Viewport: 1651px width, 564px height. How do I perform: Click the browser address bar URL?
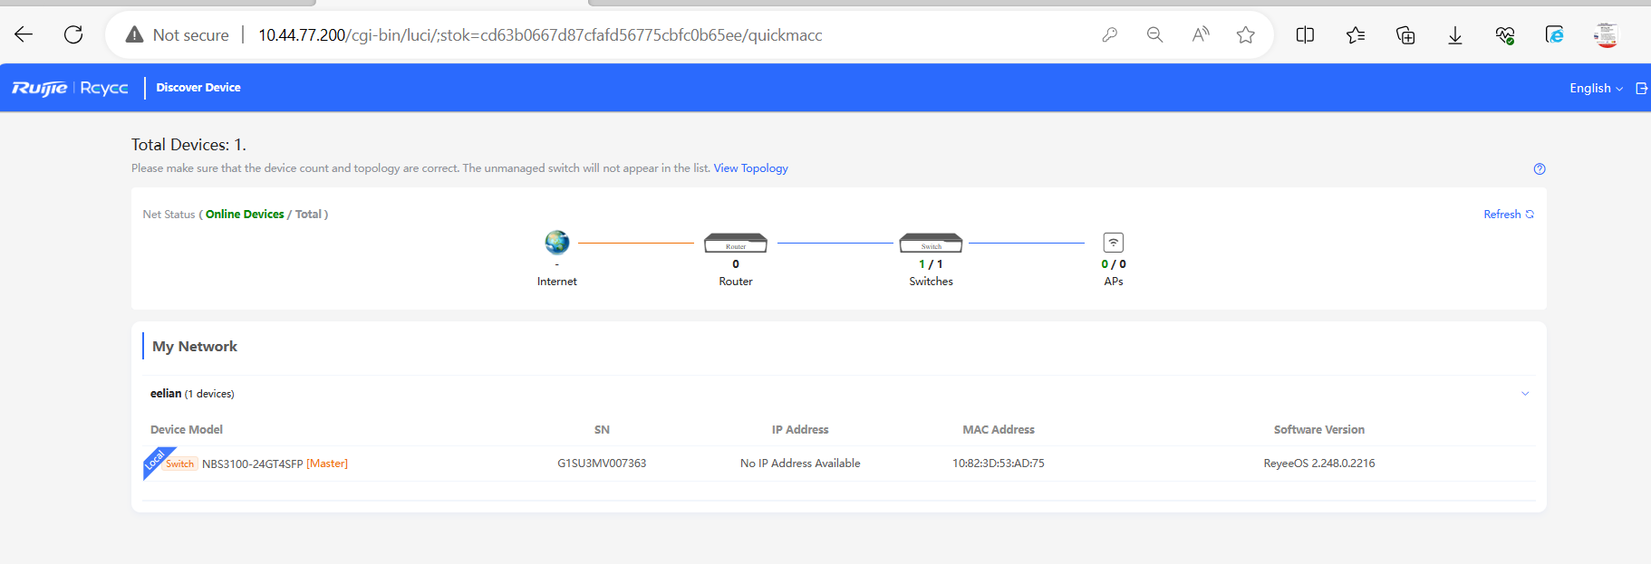540,35
